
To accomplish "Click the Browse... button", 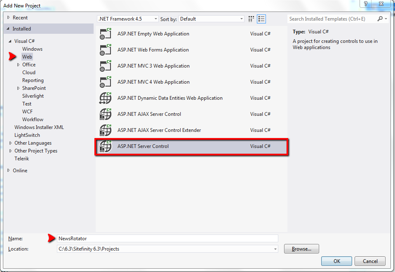I will pos(301,249).
